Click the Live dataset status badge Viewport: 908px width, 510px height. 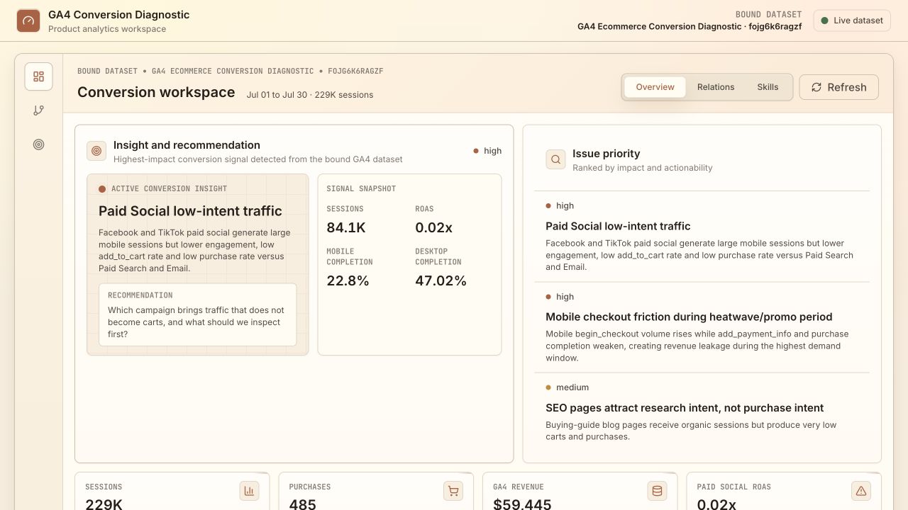click(x=852, y=21)
